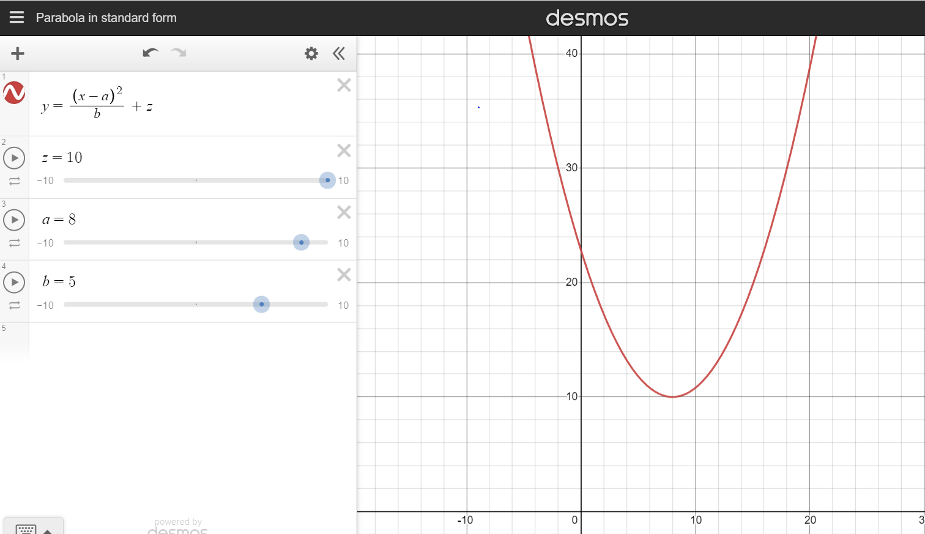
Task: Play the b slider animation
Action: (x=14, y=282)
